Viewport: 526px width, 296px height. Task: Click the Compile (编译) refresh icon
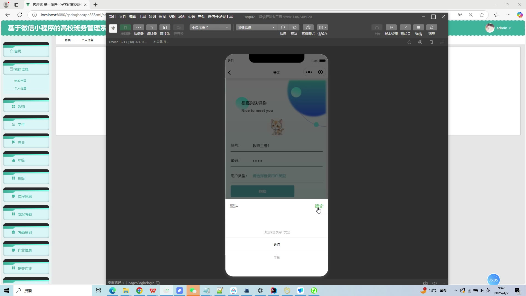(283, 28)
